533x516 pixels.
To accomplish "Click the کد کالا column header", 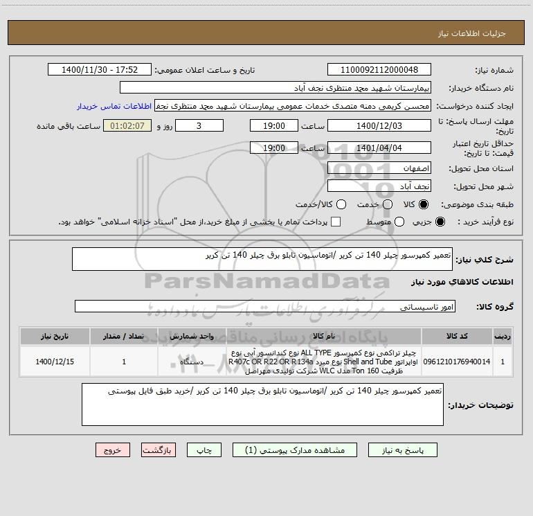I will coord(457,337).
